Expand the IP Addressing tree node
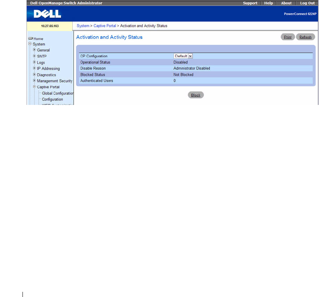This screenshot has width=332, height=297. coord(34,68)
